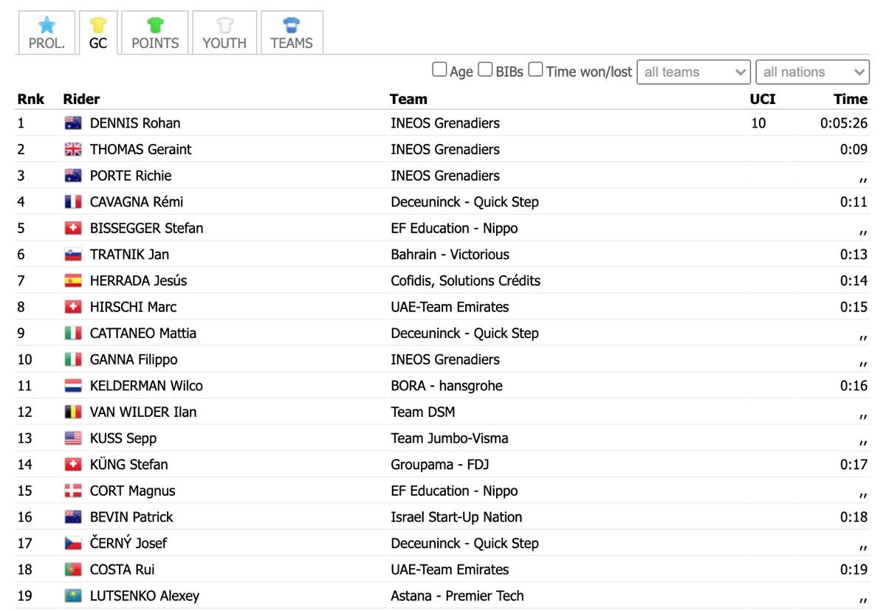Click Kazakh flag next to LUTSENKO Alexey
The image size is (886, 611).
pyautogui.click(x=73, y=596)
